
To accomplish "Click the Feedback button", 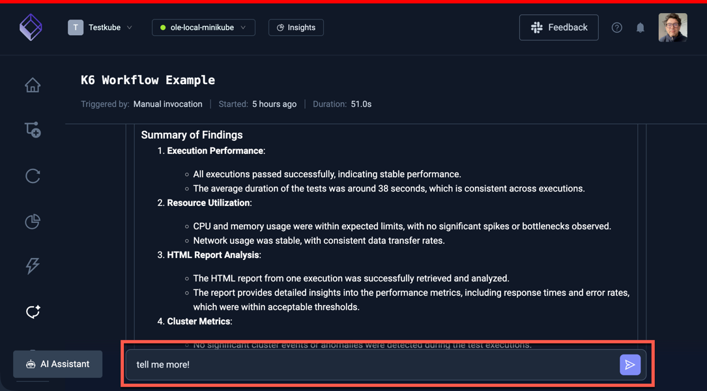I will tap(558, 27).
